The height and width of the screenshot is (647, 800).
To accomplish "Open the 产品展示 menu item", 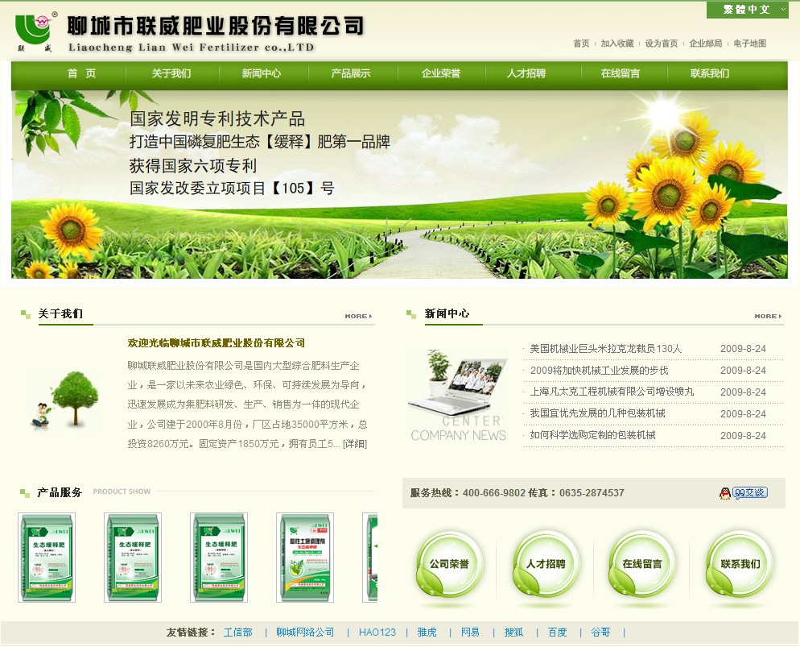I will coord(349,73).
